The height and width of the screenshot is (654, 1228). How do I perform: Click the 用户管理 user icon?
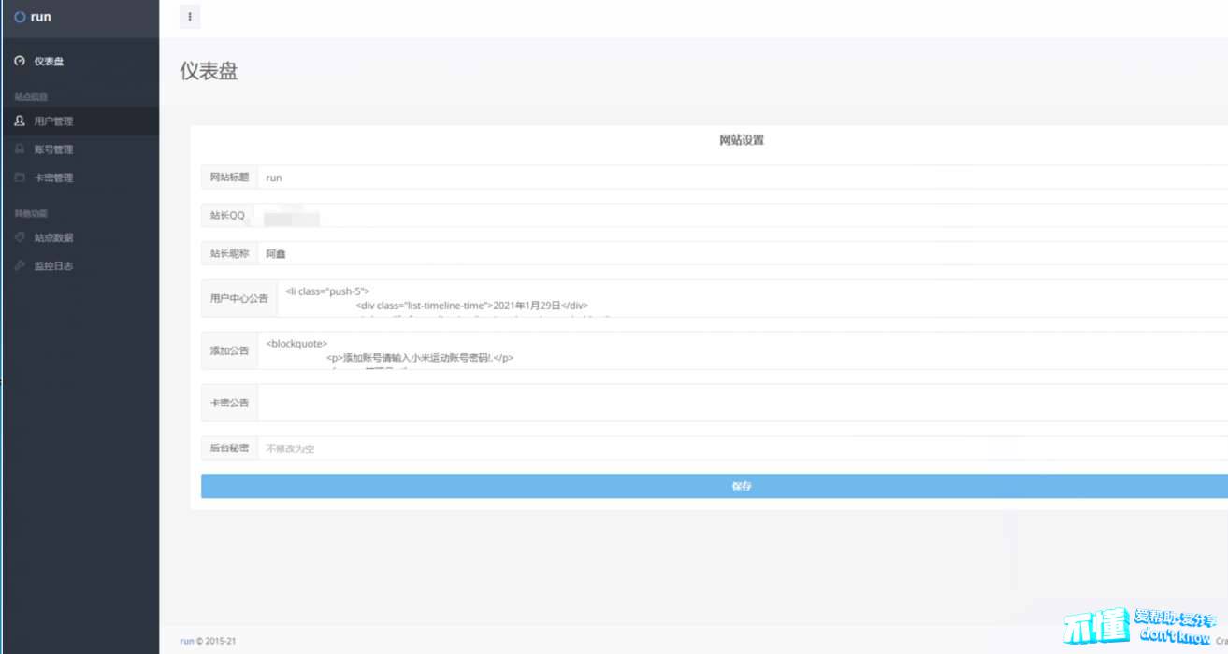point(20,121)
